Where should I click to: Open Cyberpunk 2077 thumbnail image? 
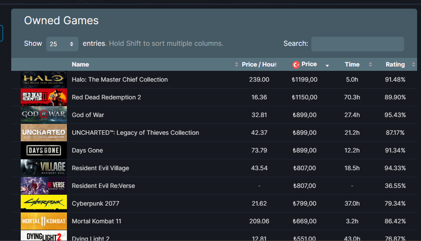[44, 204]
